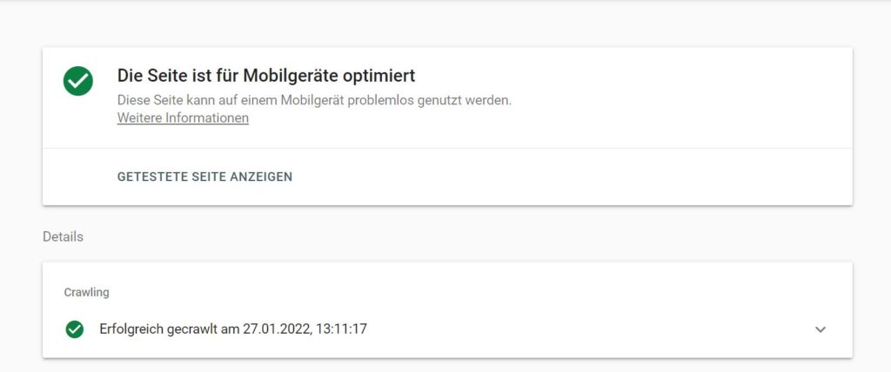This screenshot has width=891, height=372.
Task: Click the Details section label
Action: pos(63,236)
